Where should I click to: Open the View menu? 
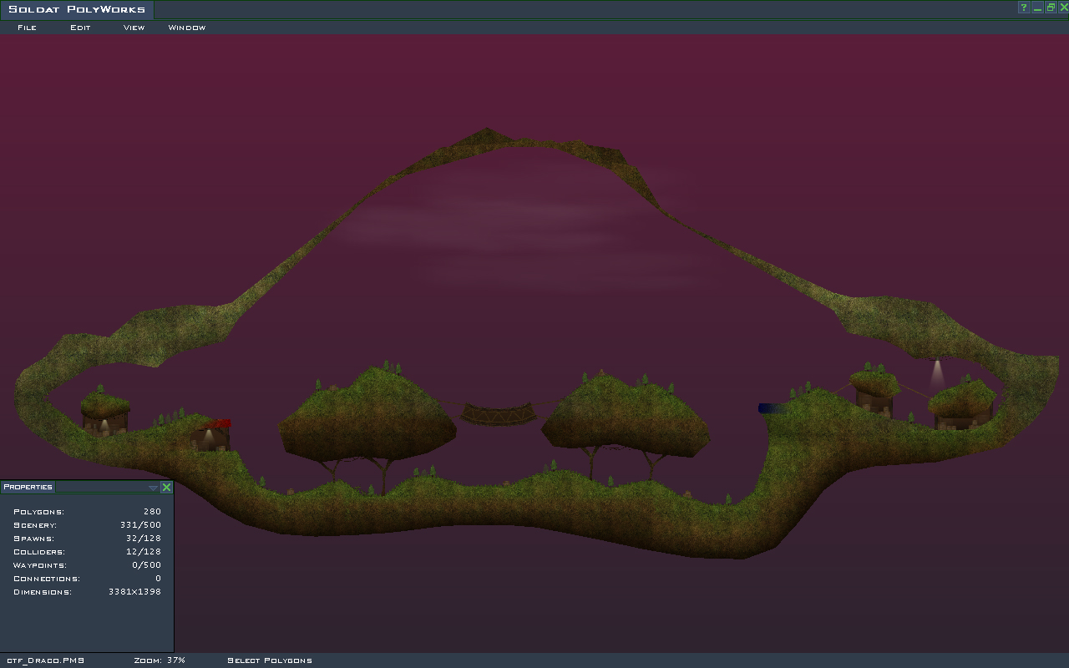[x=134, y=28]
